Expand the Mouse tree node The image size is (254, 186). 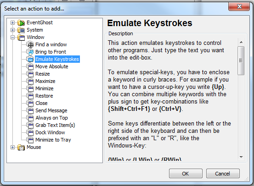coord(12,147)
